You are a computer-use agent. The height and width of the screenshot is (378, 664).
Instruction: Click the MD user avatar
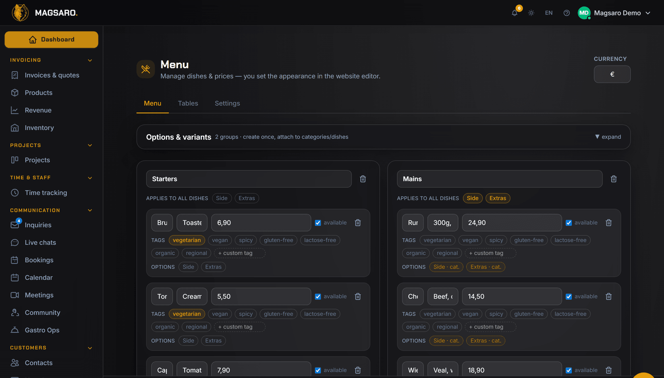[584, 13]
